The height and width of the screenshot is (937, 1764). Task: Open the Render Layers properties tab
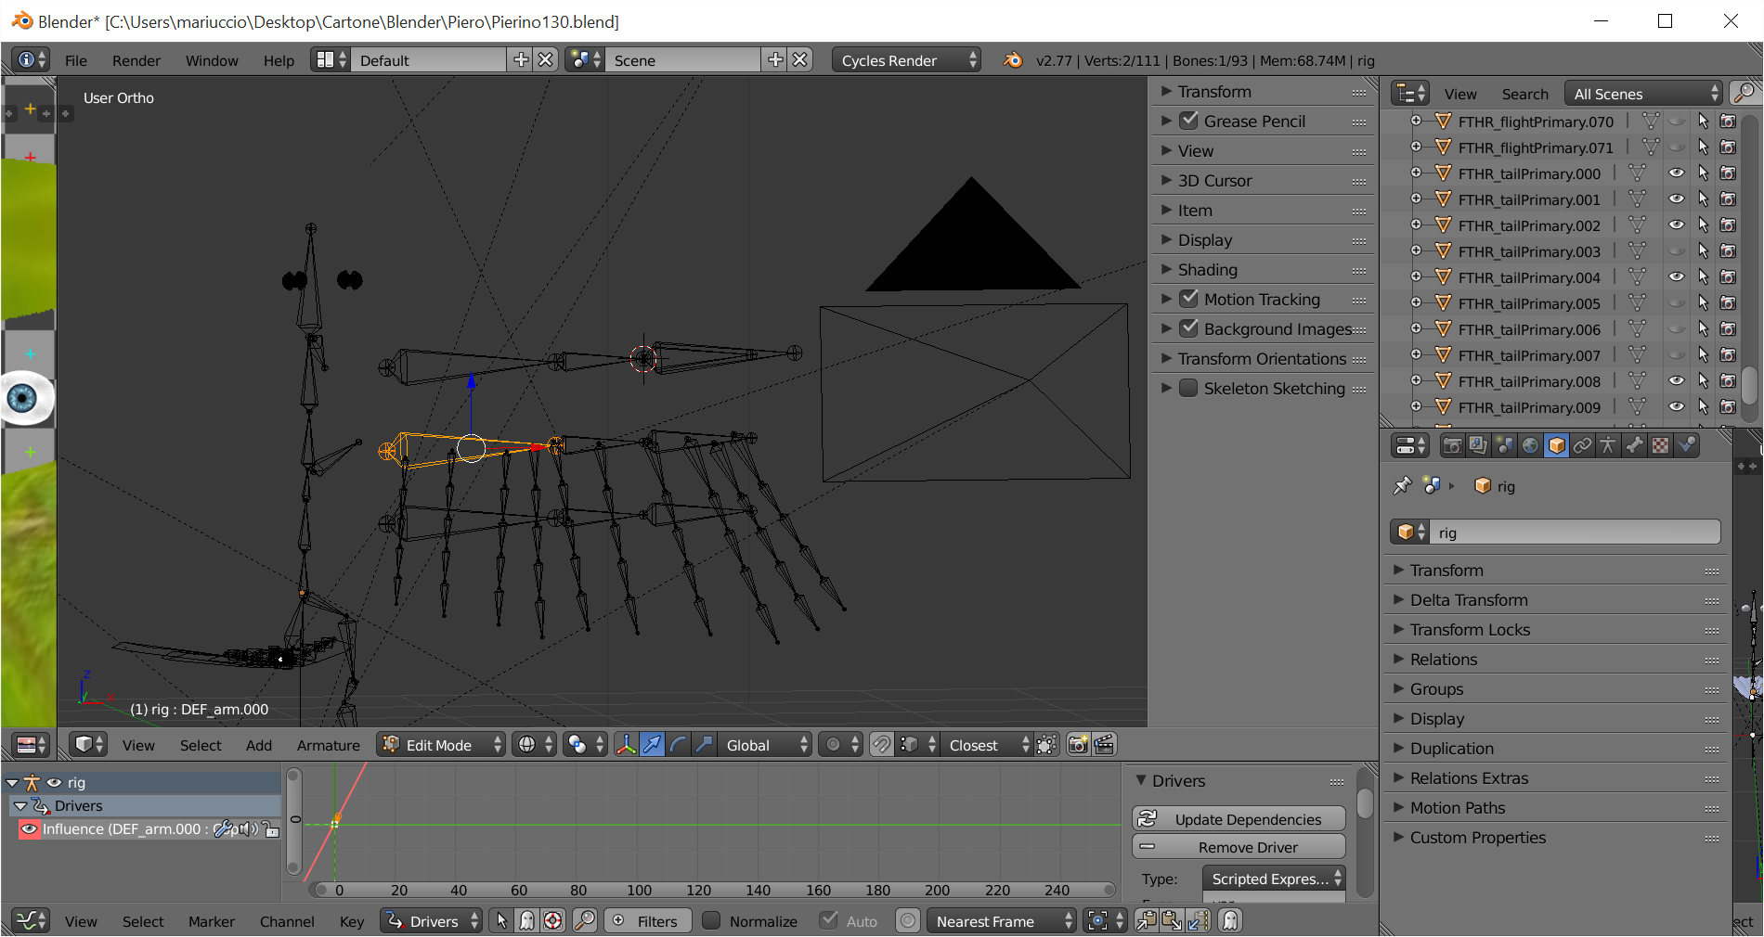[1478, 446]
